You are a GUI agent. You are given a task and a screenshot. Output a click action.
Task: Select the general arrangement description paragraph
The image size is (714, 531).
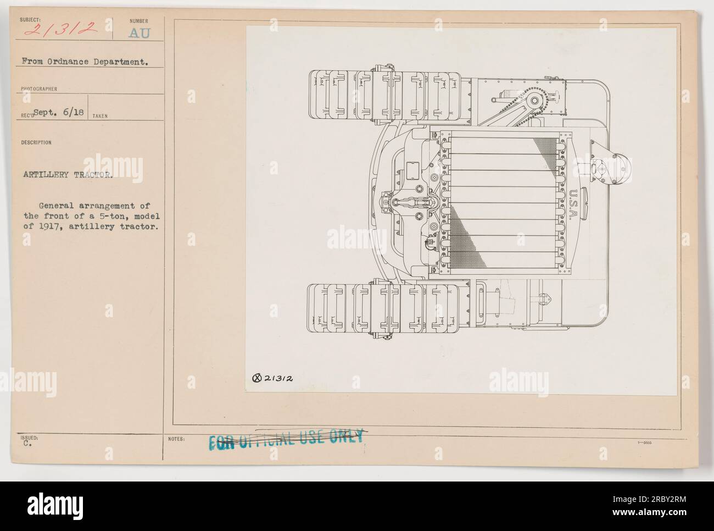pos(91,215)
